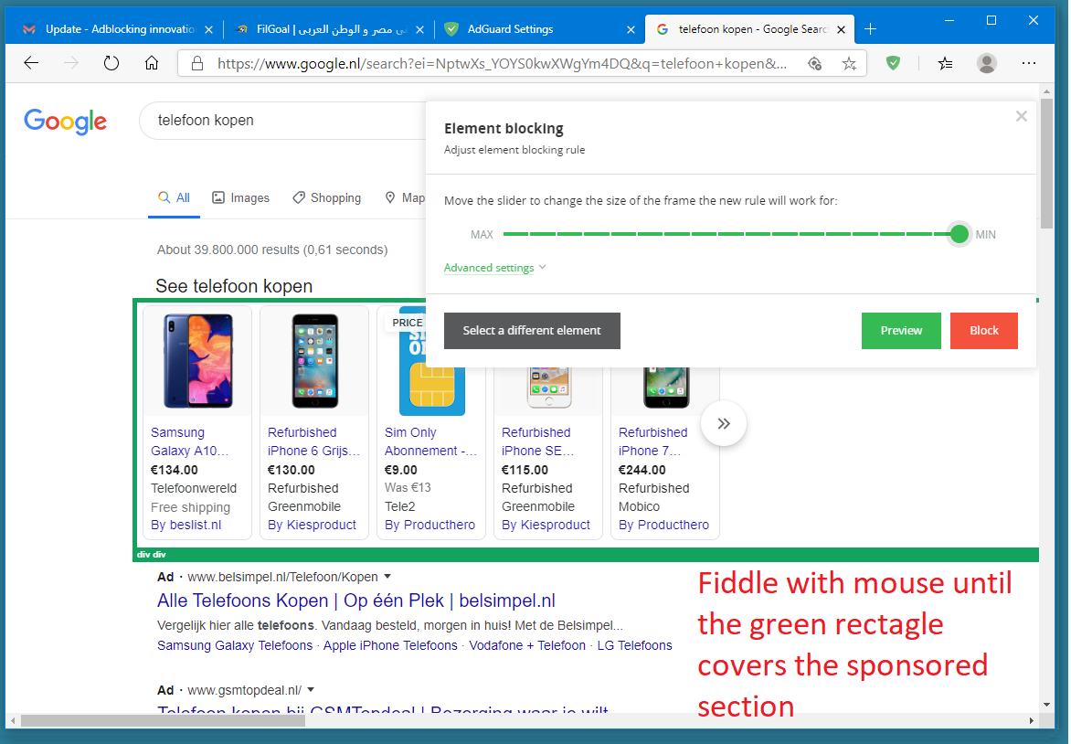Show next shopping results arrow
The image size is (1071, 744).
[724, 423]
